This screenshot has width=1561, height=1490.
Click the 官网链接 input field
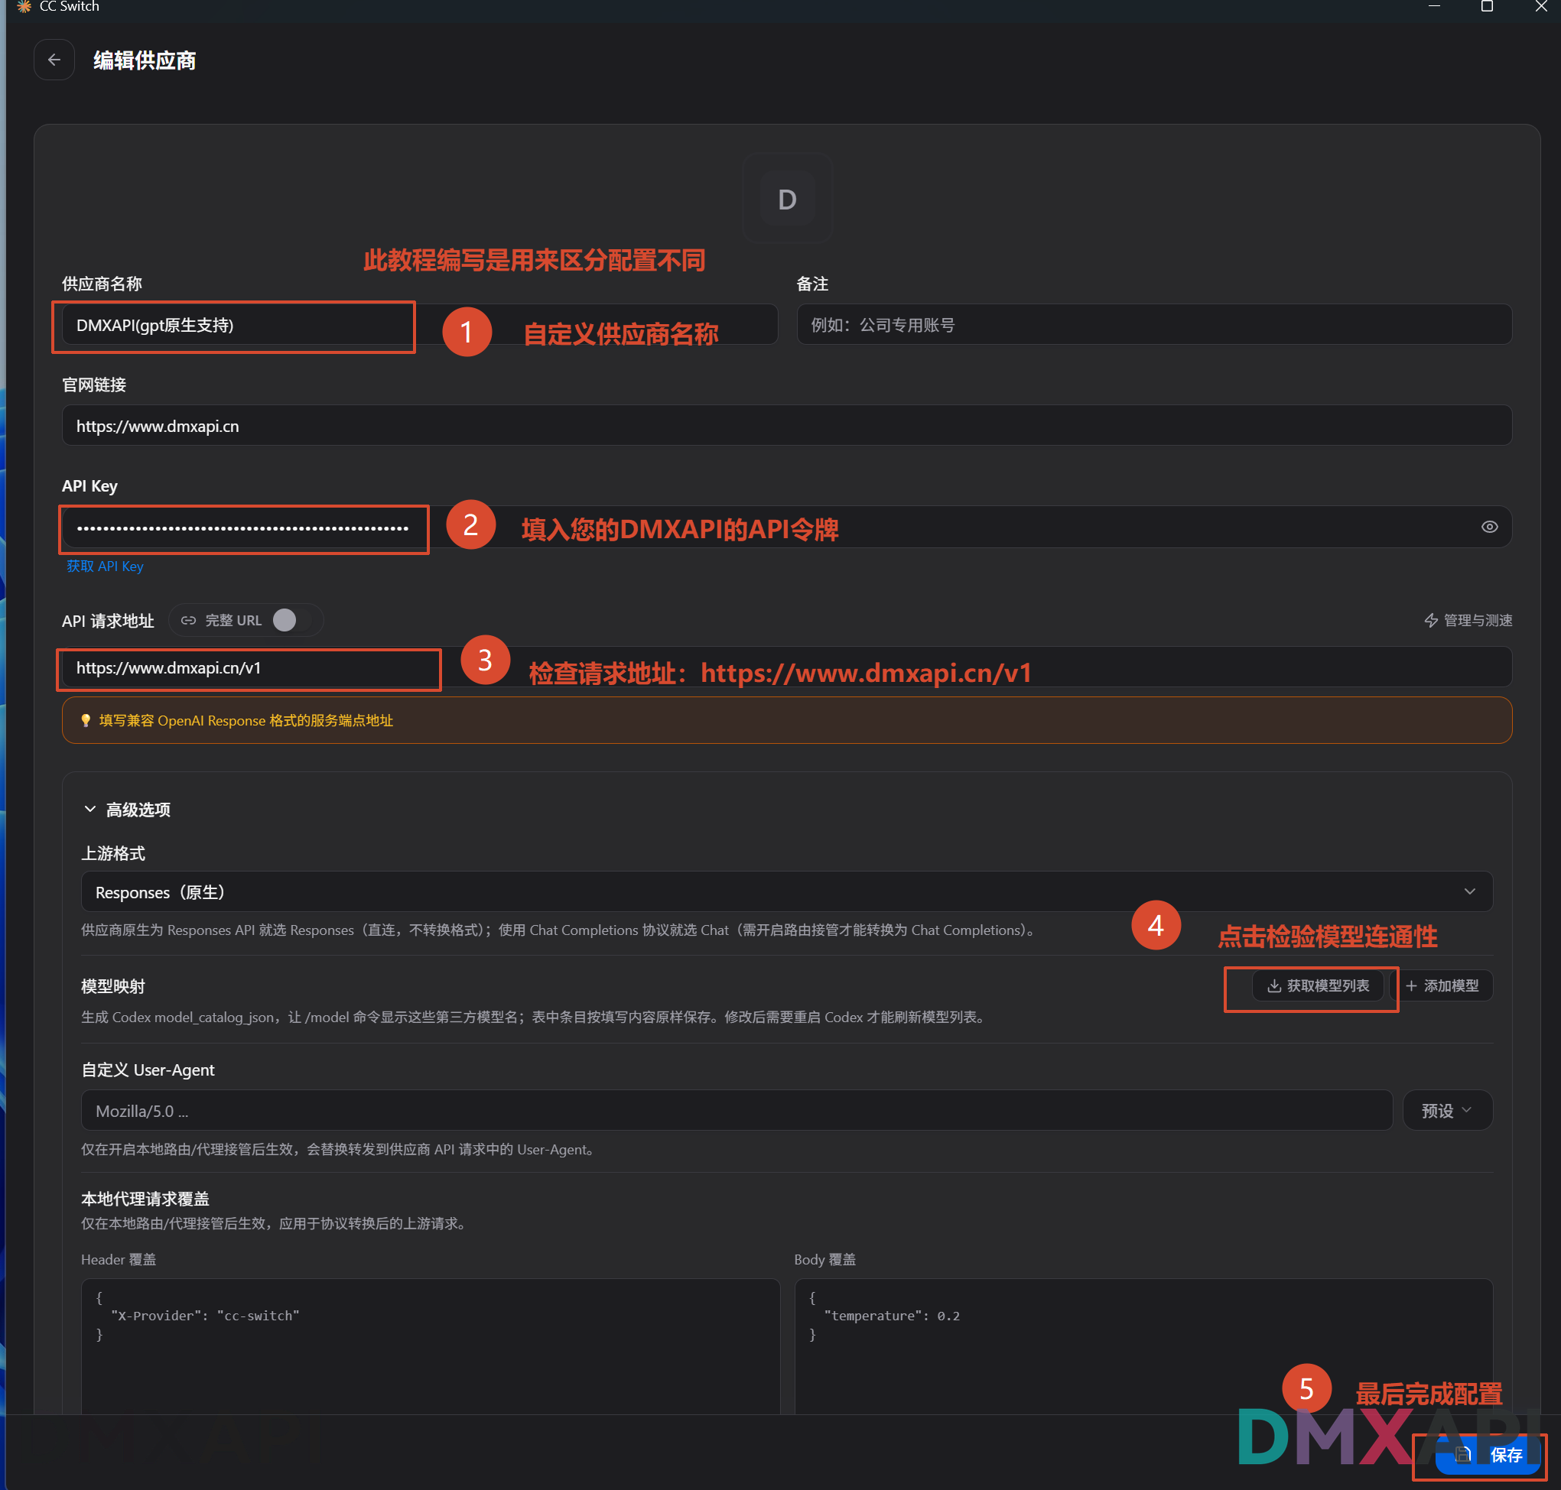(x=786, y=426)
